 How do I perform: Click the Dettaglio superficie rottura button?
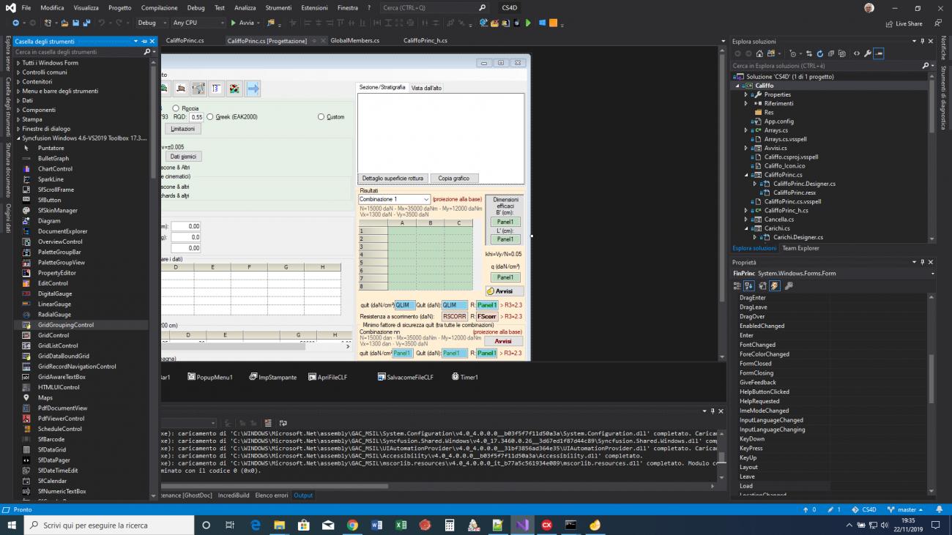(x=393, y=178)
